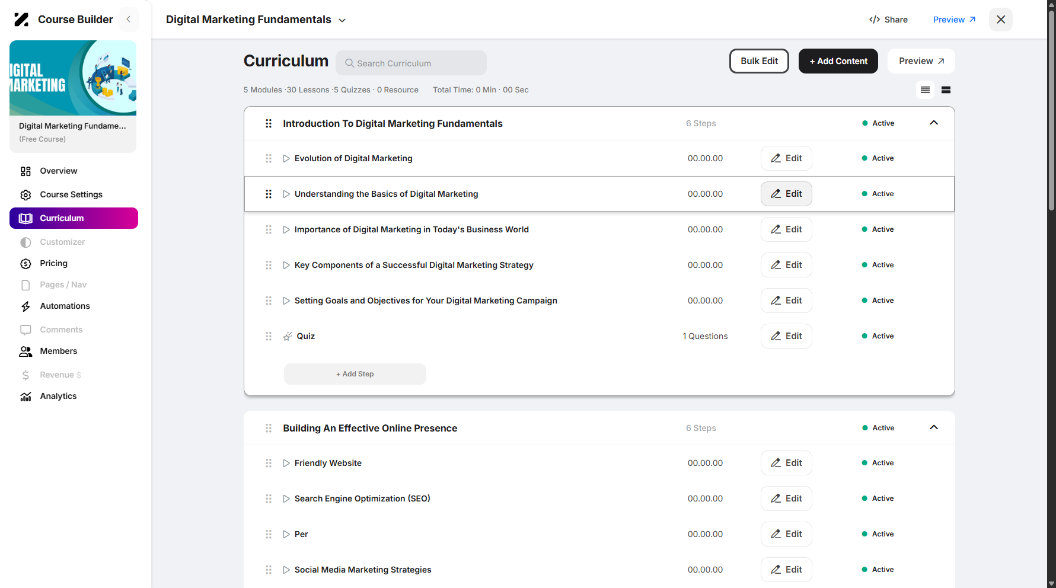Viewport: 1056px width, 588px height.
Task: Click the Active status of the Introduction module
Action: (x=878, y=123)
